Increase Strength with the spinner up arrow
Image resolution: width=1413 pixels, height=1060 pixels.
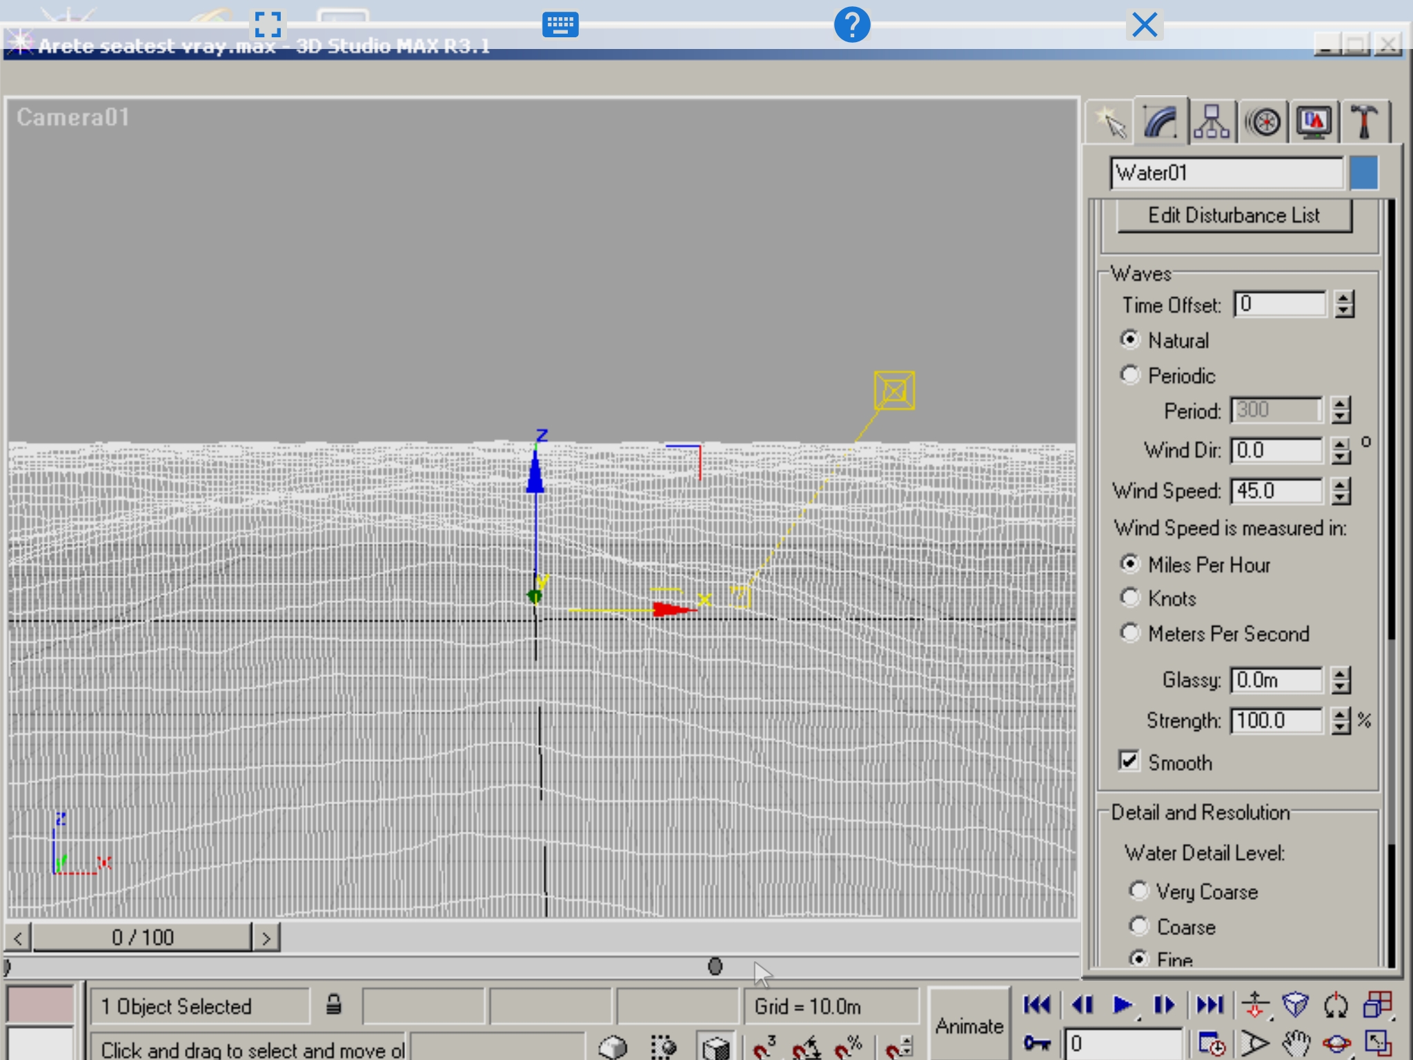coord(1341,714)
